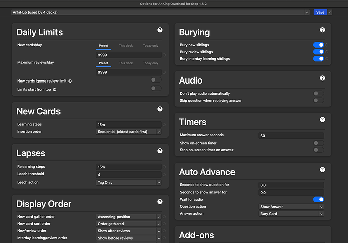Open Interday learning/review order dropdown
The width and height of the screenshot is (348, 243).
[129, 238]
